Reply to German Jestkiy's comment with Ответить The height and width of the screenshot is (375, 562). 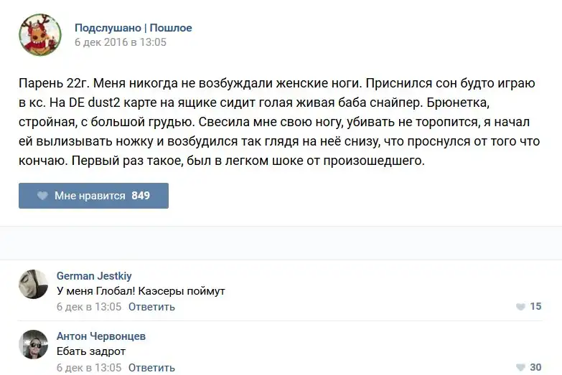151,307
